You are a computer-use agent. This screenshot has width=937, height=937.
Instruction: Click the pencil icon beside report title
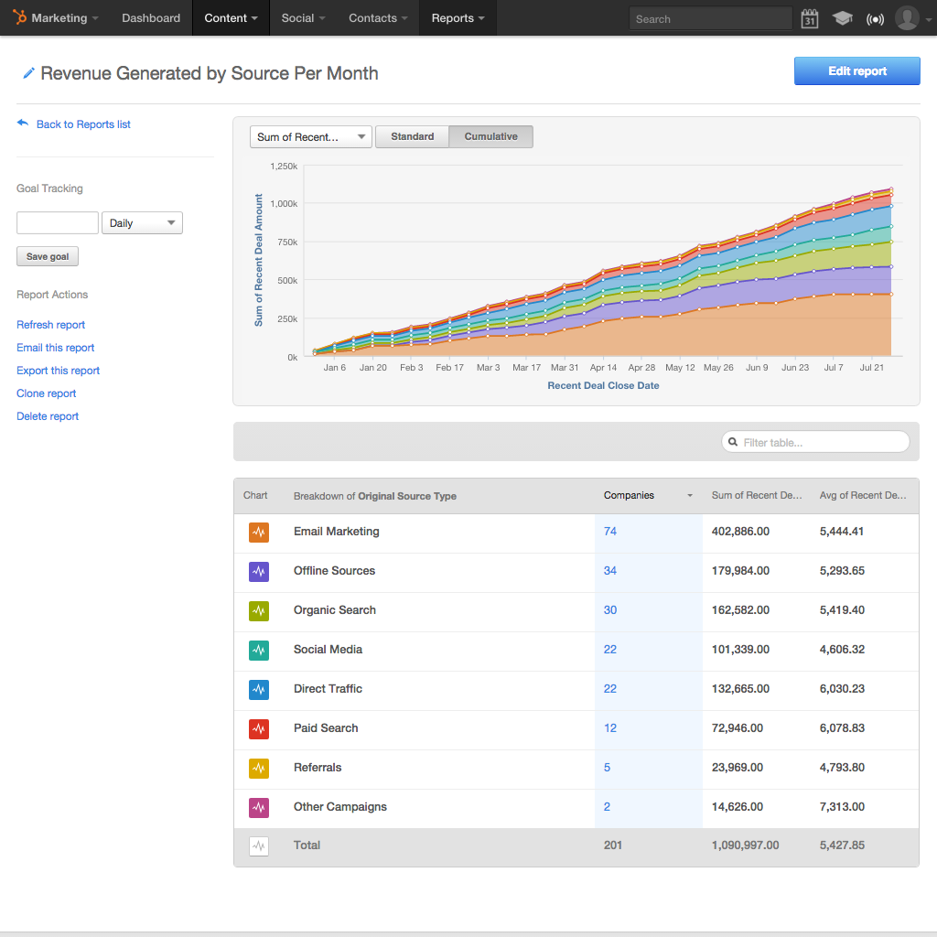28,73
